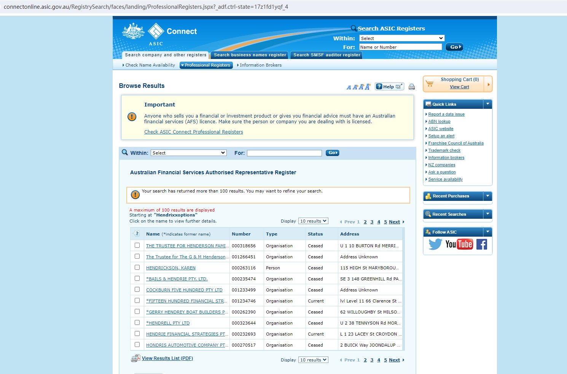Go to results page 3 at top pagination
The width and height of the screenshot is (567, 374).
372,222
